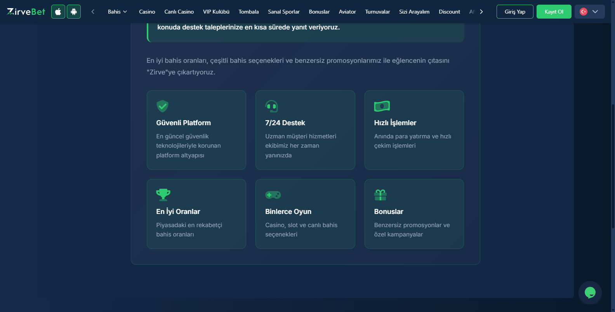The height and width of the screenshot is (312, 615).
Task: Open VIP Kulübü page
Action: (x=216, y=12)
